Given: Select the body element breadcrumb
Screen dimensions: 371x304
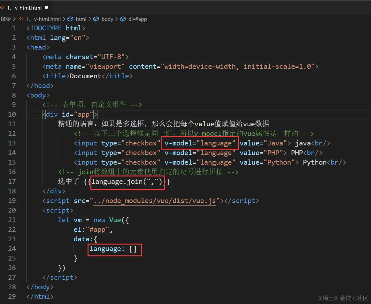Looking at the screenshot, I should (x=107, y=19).
